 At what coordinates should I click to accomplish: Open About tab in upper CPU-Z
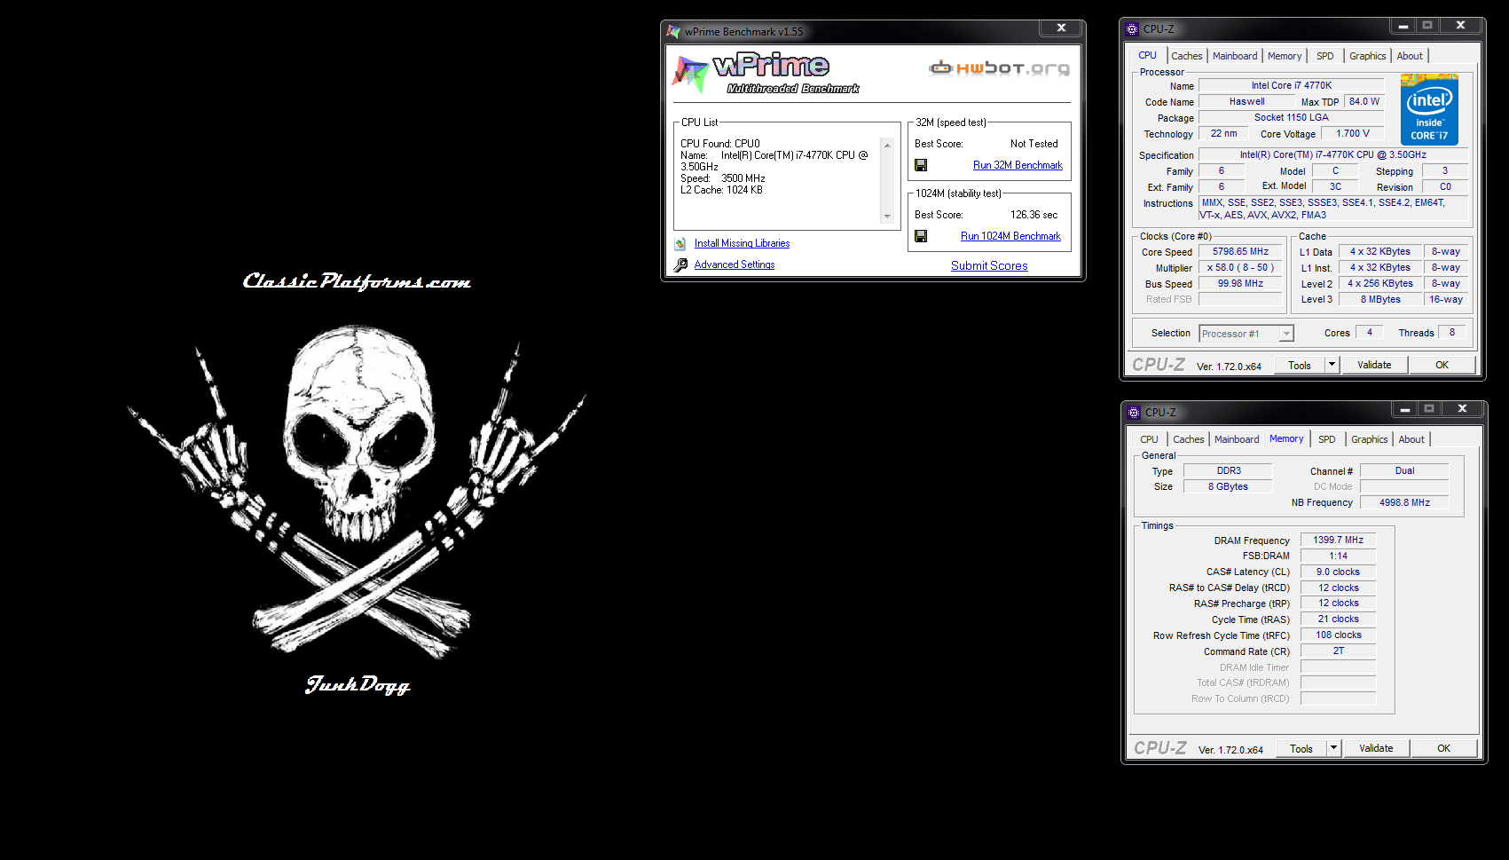[x=1410, y=56]
